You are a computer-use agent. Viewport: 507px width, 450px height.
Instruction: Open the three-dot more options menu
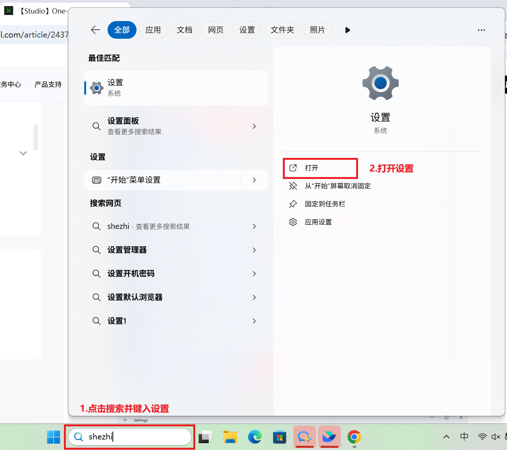tap(481, 30)
